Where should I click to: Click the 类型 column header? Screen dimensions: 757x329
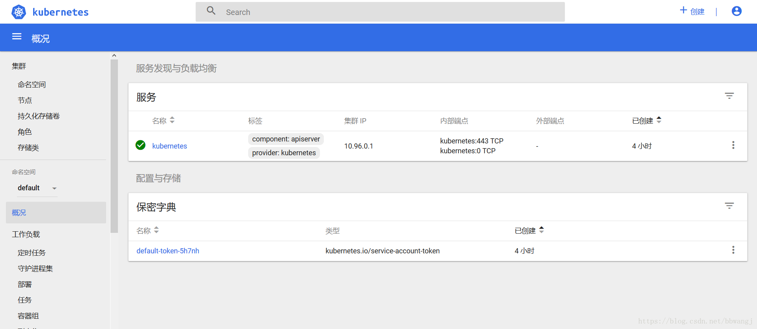point(333,230)
